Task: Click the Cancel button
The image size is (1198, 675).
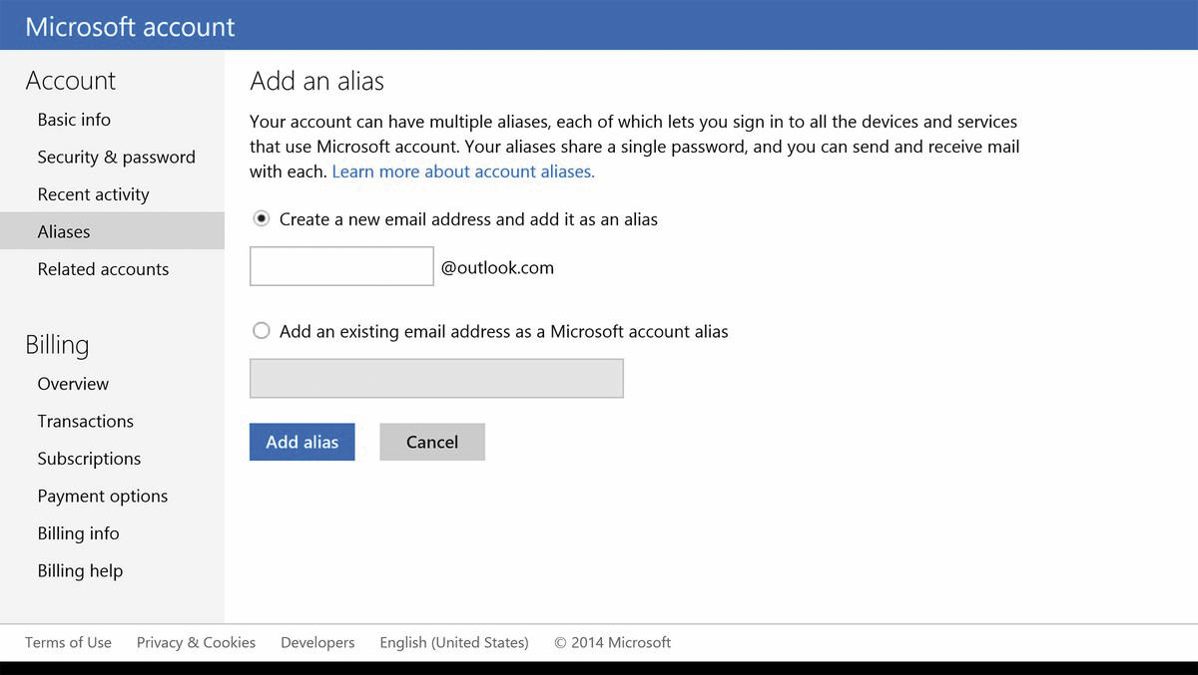Action: 432,442
